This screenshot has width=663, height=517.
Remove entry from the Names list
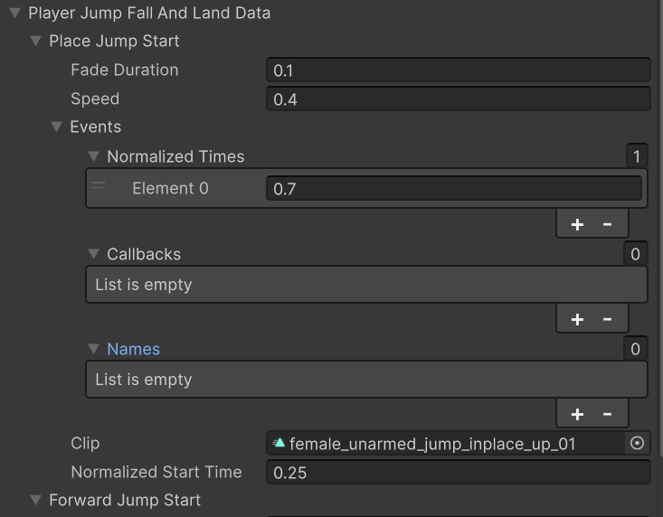[x=607, y=414]
